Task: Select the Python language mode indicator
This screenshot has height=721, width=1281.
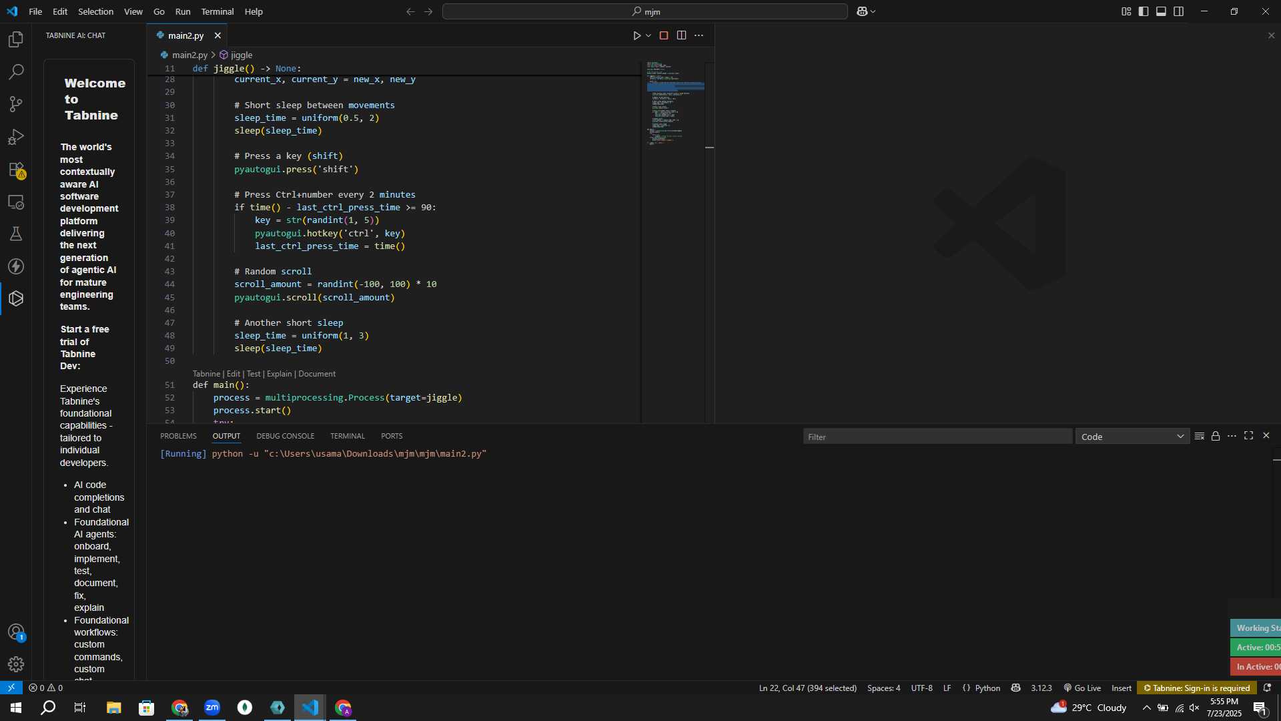Action: (x=987, y=688)
